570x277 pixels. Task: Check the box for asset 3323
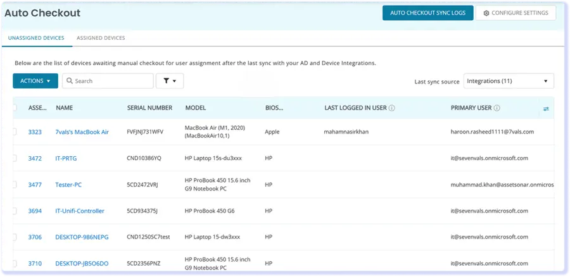tap(15, 132)
